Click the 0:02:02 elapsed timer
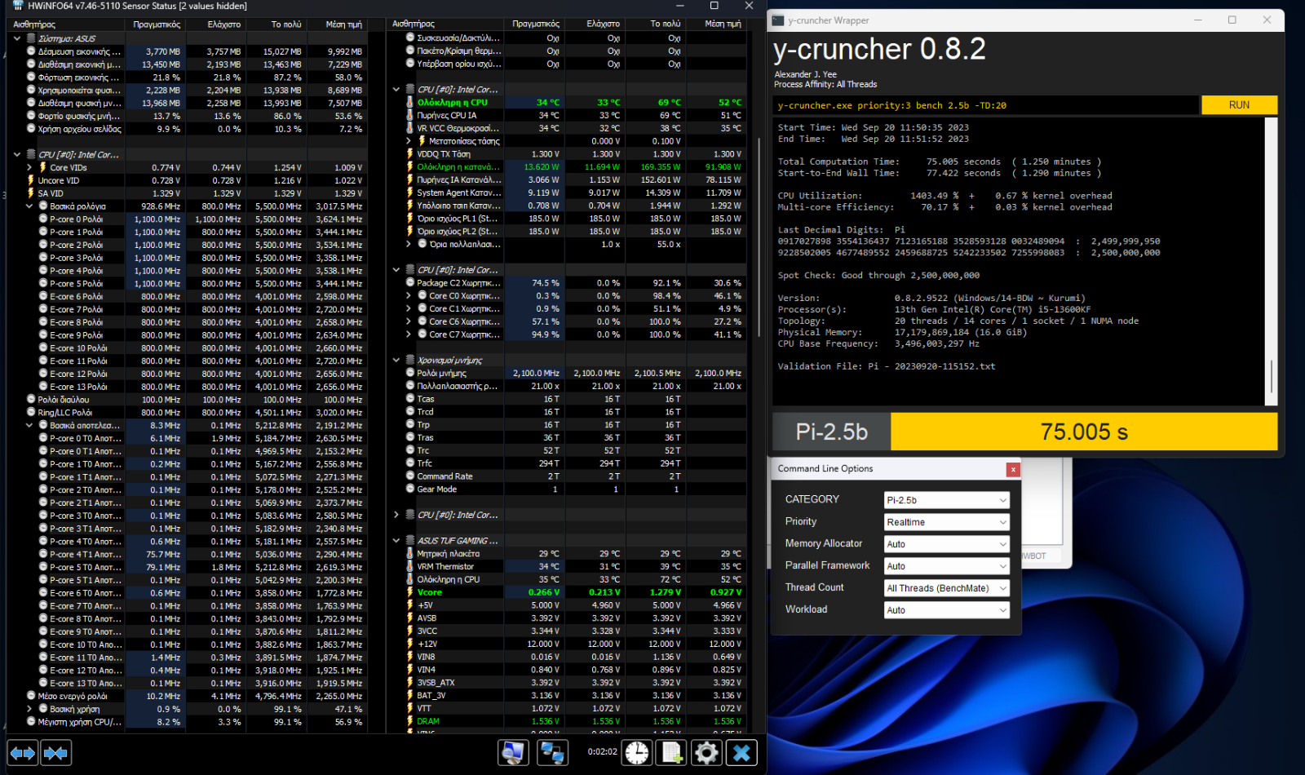1305x775 pixels. (603, 752)
